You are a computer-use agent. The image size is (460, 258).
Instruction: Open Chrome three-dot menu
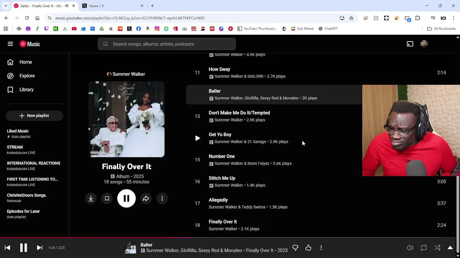454,18
